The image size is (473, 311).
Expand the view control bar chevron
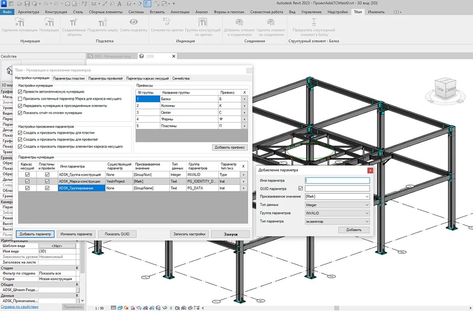point(203,308)
